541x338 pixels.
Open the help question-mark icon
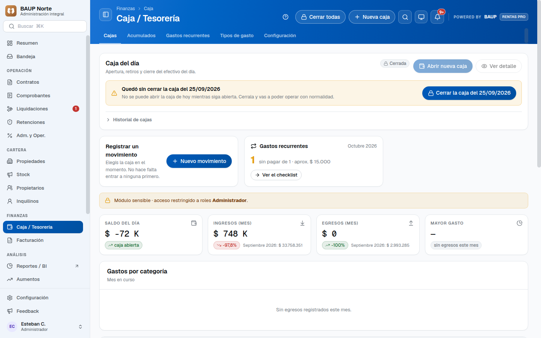pos(286,17)
